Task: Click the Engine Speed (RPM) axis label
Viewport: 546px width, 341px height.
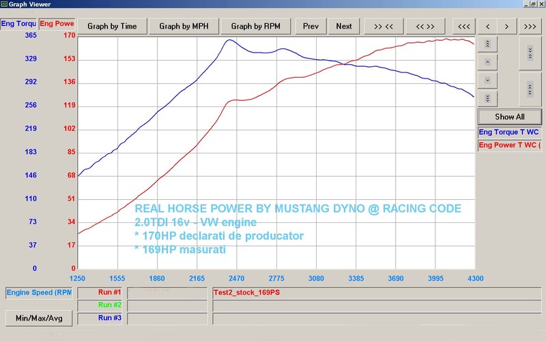Action: tap(39, 293)
